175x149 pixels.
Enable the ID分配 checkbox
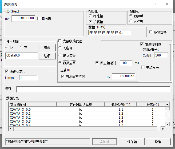coord(39,19)
